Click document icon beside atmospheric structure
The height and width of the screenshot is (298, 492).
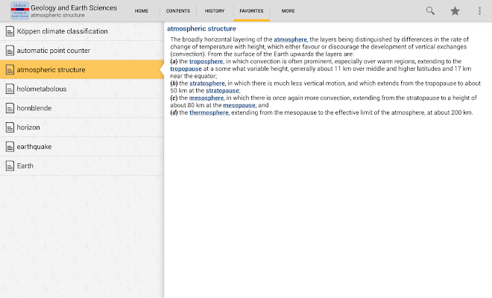click(10, 69)
